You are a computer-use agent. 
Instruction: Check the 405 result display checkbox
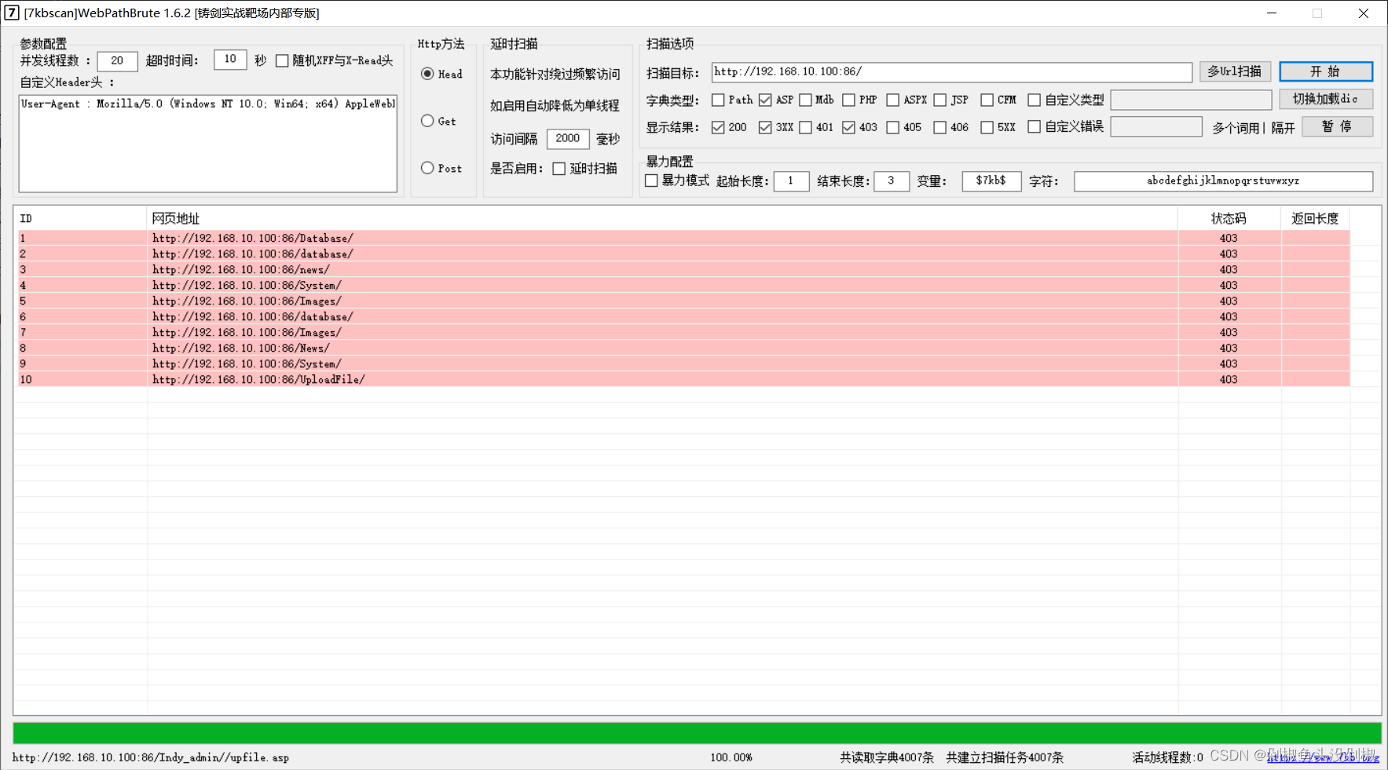pos(892,127)
